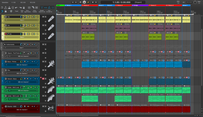Open MIDI input dropdown on Bass - Prime

(22, 65)
